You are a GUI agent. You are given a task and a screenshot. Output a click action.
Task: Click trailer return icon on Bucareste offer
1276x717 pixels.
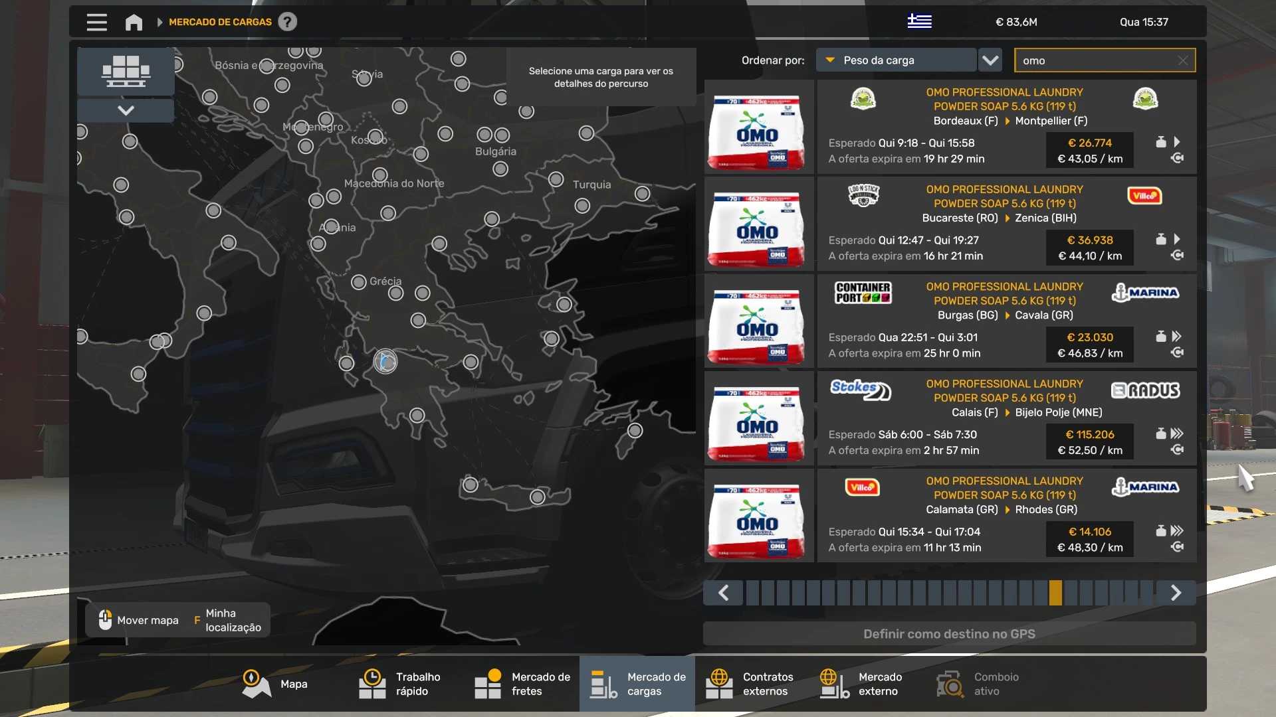point(1177,256)
